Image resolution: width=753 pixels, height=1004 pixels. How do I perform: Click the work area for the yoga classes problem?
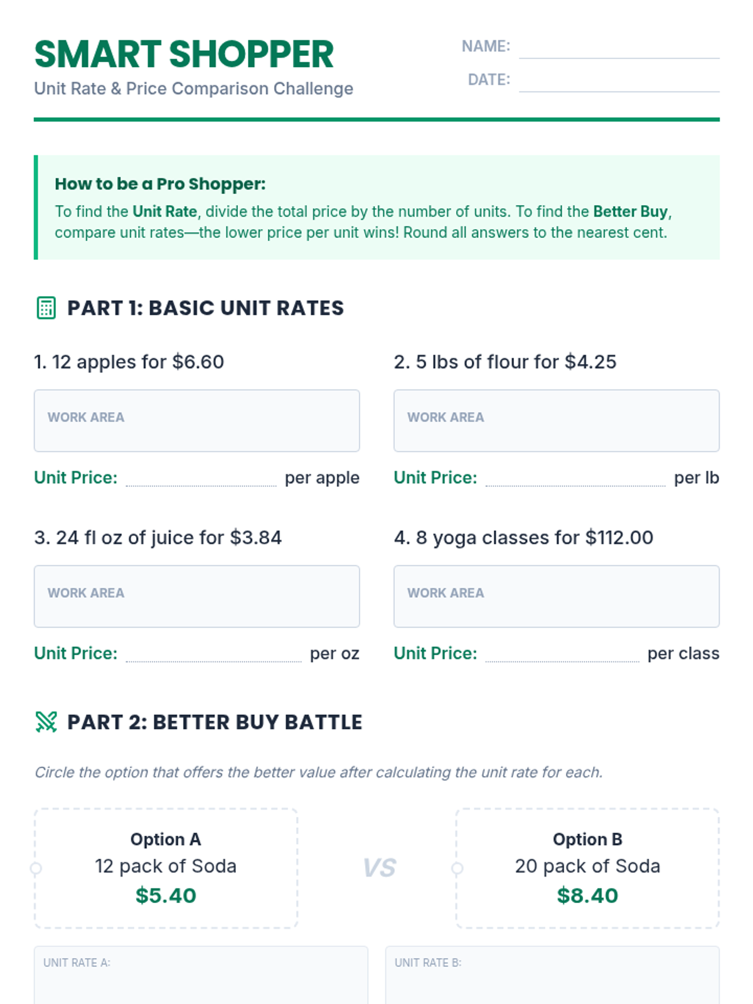(556, 596)
